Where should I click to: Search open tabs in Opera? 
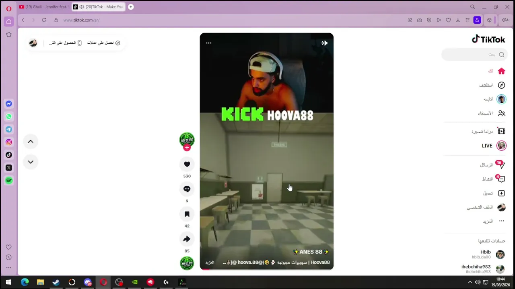coord(473,7)
